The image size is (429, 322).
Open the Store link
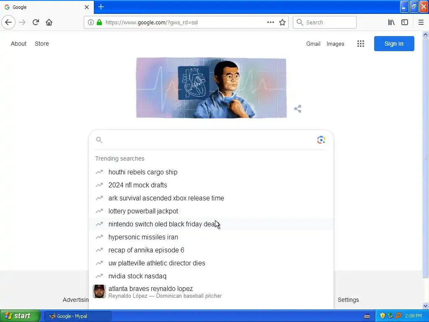click(41, 44)
